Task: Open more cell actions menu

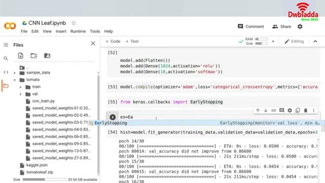Action: click(x=314, y=110)
